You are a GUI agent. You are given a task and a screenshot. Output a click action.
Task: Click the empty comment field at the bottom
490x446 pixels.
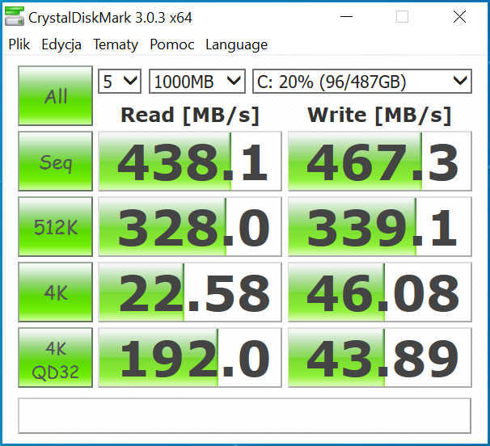pos(244,416)
